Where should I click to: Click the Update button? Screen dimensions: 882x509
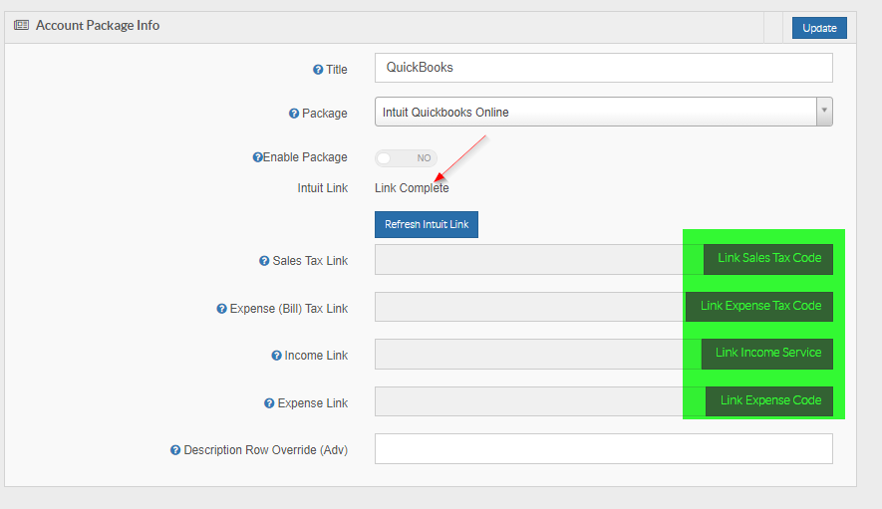819,28
